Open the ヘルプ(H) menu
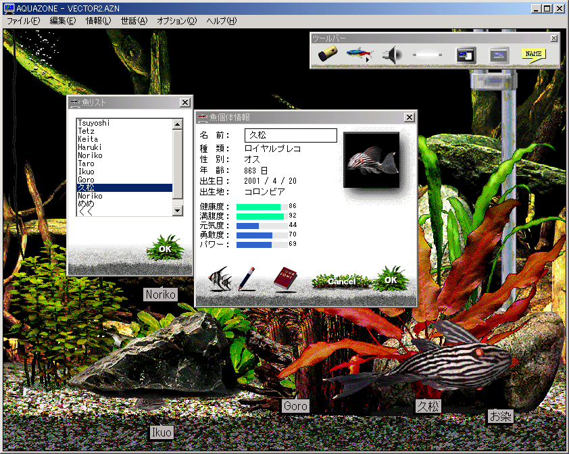The image size is (569, 454). point(222,21)
